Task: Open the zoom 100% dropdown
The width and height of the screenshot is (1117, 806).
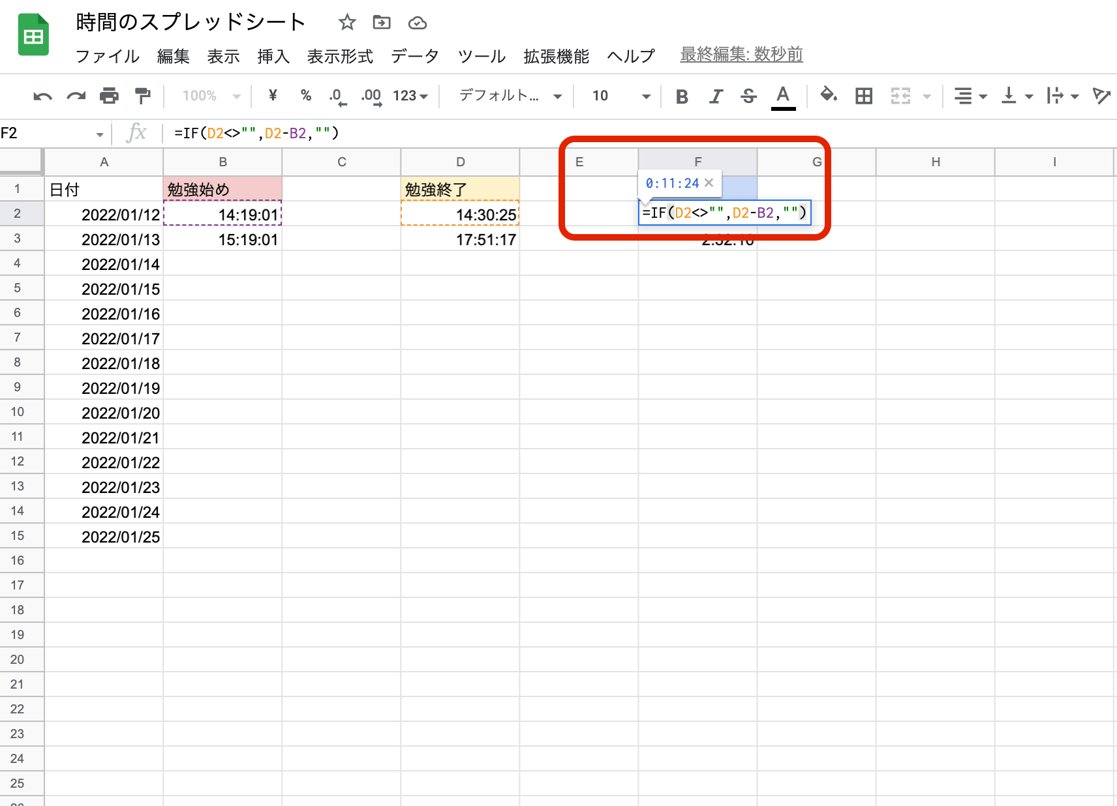Action: (211, 96)
